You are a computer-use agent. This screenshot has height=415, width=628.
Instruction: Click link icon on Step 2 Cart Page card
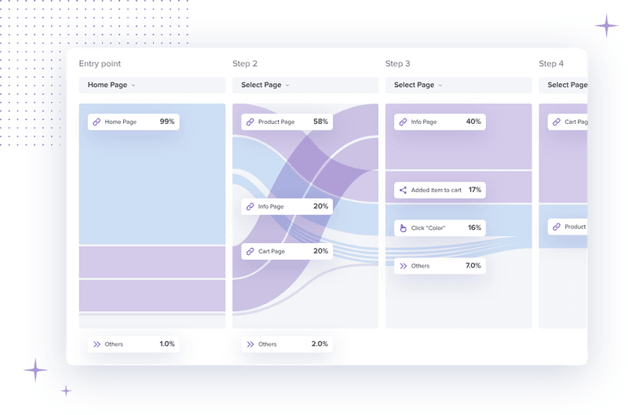[x=250, y=252]
